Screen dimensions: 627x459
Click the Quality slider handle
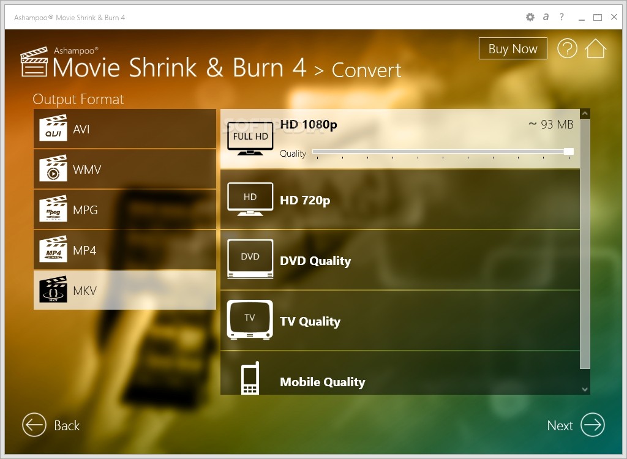click(569, 151)
